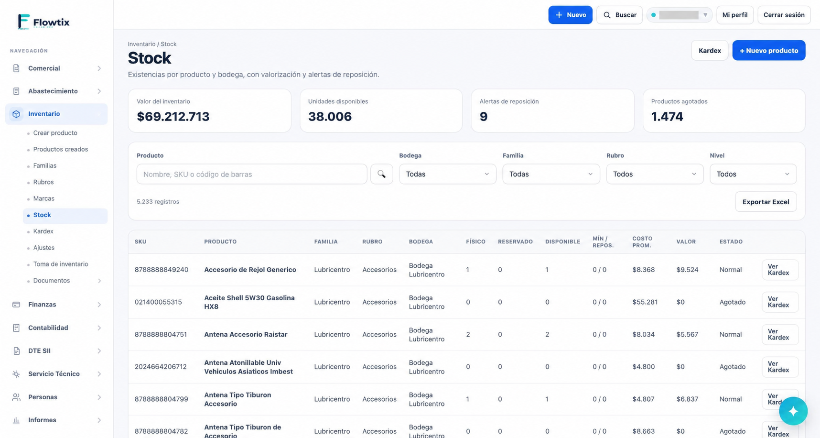Click the Servicio Técnico tools icon

pyautogui.click(x=16, y=374)
